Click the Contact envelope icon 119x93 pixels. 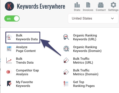coord(101,5)
